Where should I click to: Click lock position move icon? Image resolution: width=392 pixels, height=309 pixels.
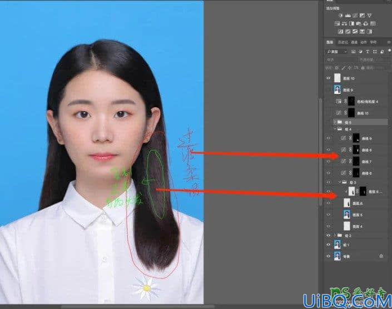tap(350, 68)
